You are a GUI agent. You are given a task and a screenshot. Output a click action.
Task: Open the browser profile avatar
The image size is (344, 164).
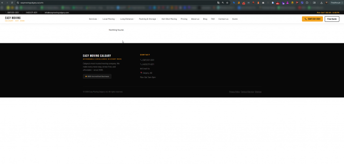[327, 3]
